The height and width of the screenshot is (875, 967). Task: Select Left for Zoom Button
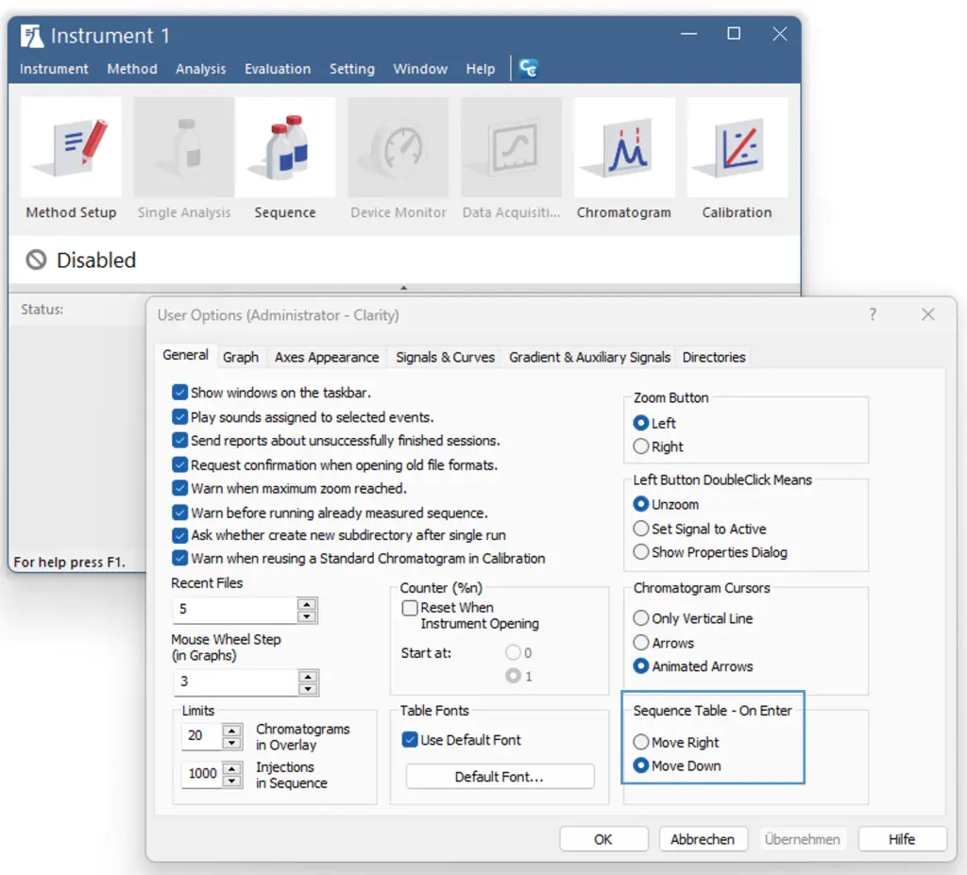click(641, 423)
